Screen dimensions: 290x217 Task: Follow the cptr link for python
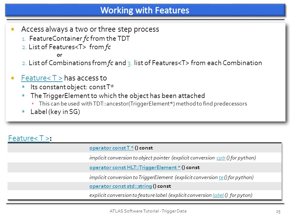pos(221,158)
